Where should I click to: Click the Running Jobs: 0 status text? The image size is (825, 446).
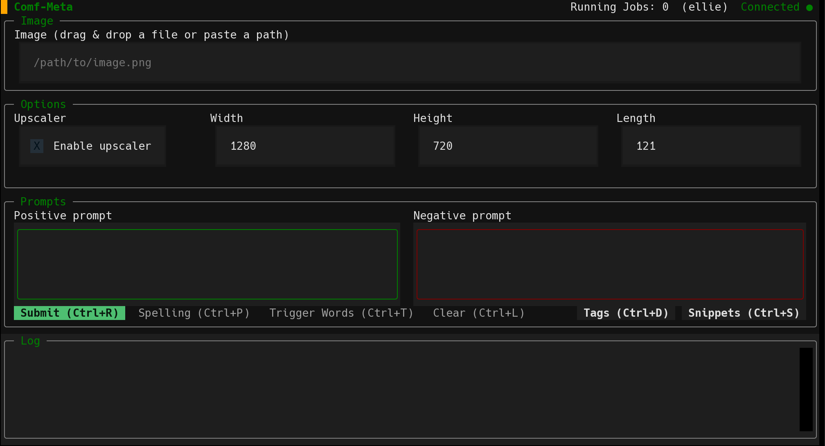click(x=620, y=7)
